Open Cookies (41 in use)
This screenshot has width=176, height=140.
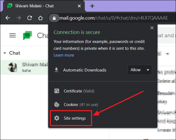(x=81, y=104)
